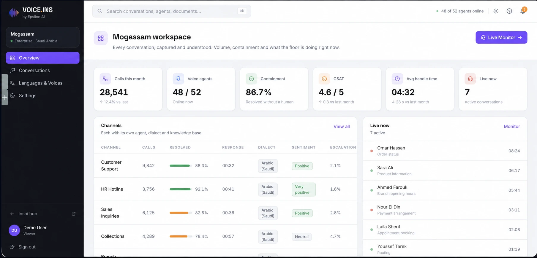Image resolution: width=537 pixels, height=258 pixels.
Task: Click the 48 of 52 agents online status
Action: 460,11
